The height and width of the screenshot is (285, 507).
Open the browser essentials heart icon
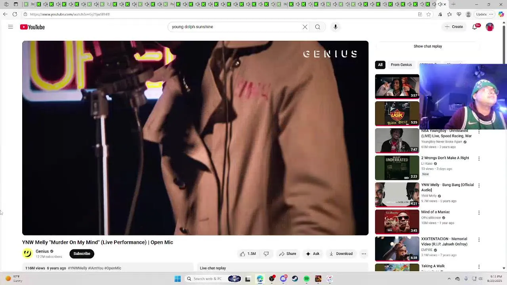pos(459,14)
